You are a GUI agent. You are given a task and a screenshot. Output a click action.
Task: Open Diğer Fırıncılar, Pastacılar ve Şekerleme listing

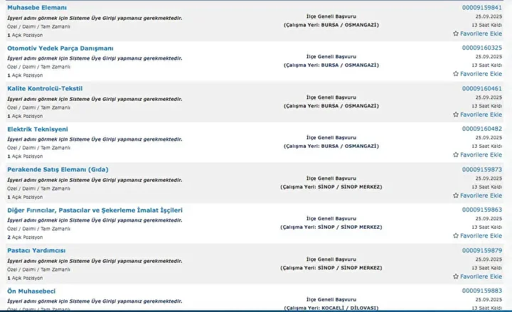pyautogui.click(x=95, y=210)
